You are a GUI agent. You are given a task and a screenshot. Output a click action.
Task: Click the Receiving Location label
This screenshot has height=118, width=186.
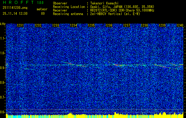pyautogui.click(x=69, y=7)
